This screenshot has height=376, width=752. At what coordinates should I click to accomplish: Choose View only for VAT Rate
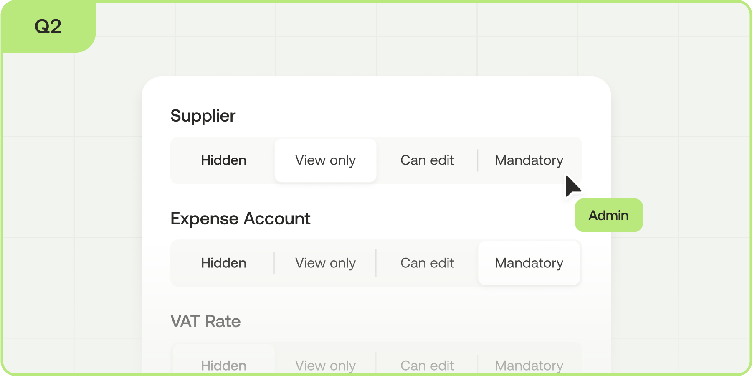(x=325, y=365)
